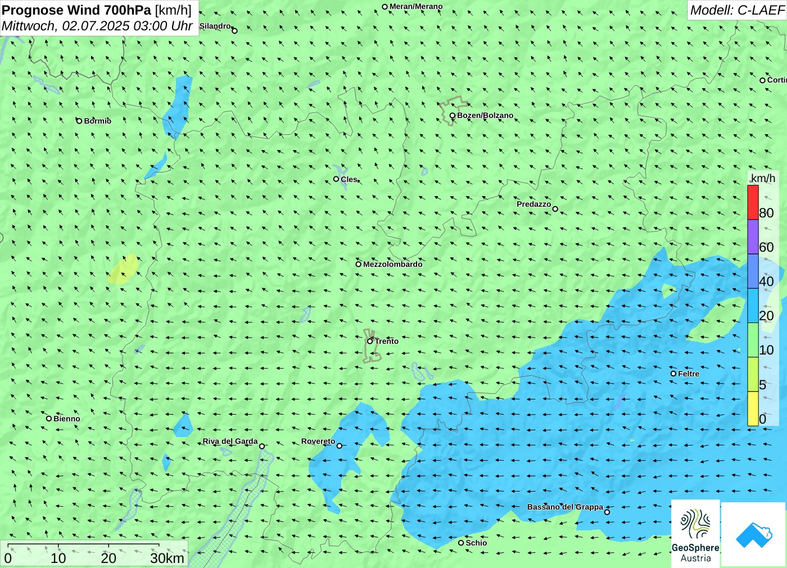
Task: Click the Feltre city marker
Action: [673, 374]
